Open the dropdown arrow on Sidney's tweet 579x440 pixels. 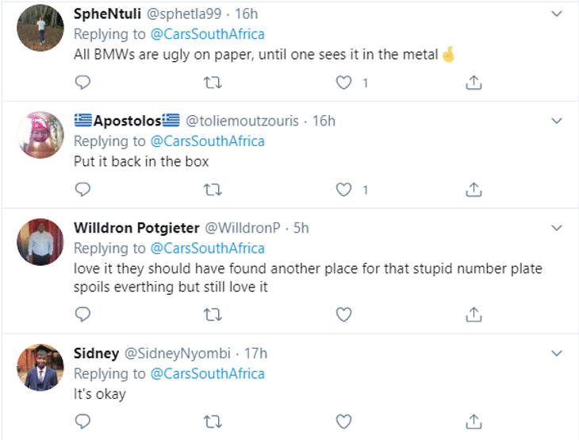pos(557,353)
